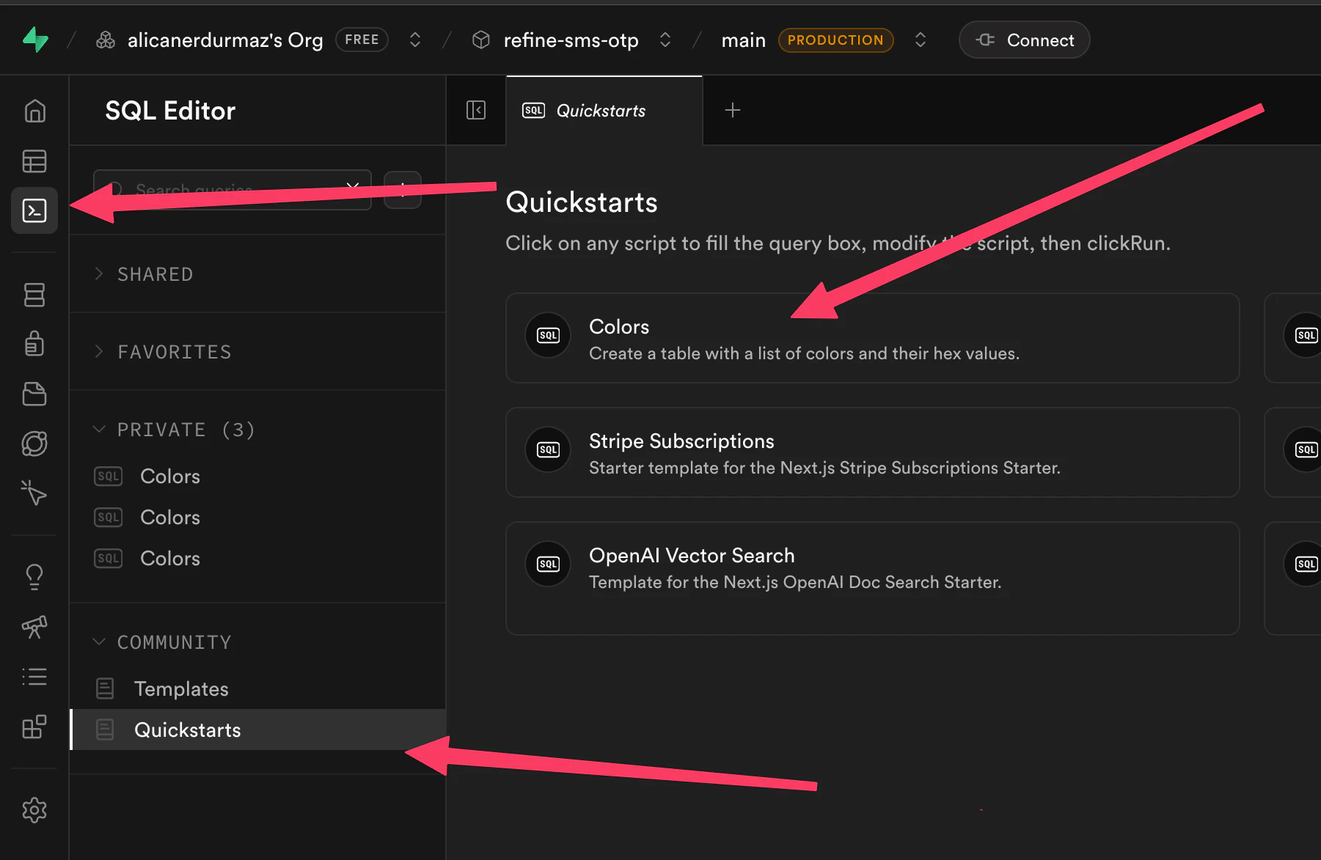Open Project Settings gear icon
1321x860 pixels.
click(x=34, y=810)
